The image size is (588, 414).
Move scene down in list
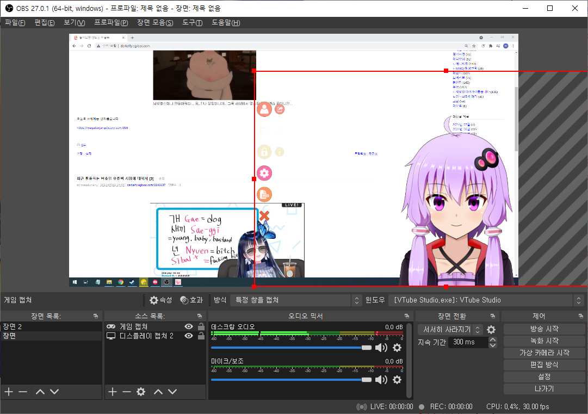pyautogui.click(x=54, y=392)
